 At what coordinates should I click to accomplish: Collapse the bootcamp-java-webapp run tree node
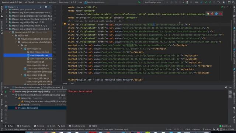click(x=10, y=91)
